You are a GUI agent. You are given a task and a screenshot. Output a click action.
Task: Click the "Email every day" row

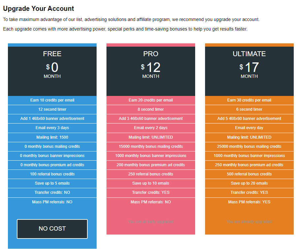(x=249, y=128)
